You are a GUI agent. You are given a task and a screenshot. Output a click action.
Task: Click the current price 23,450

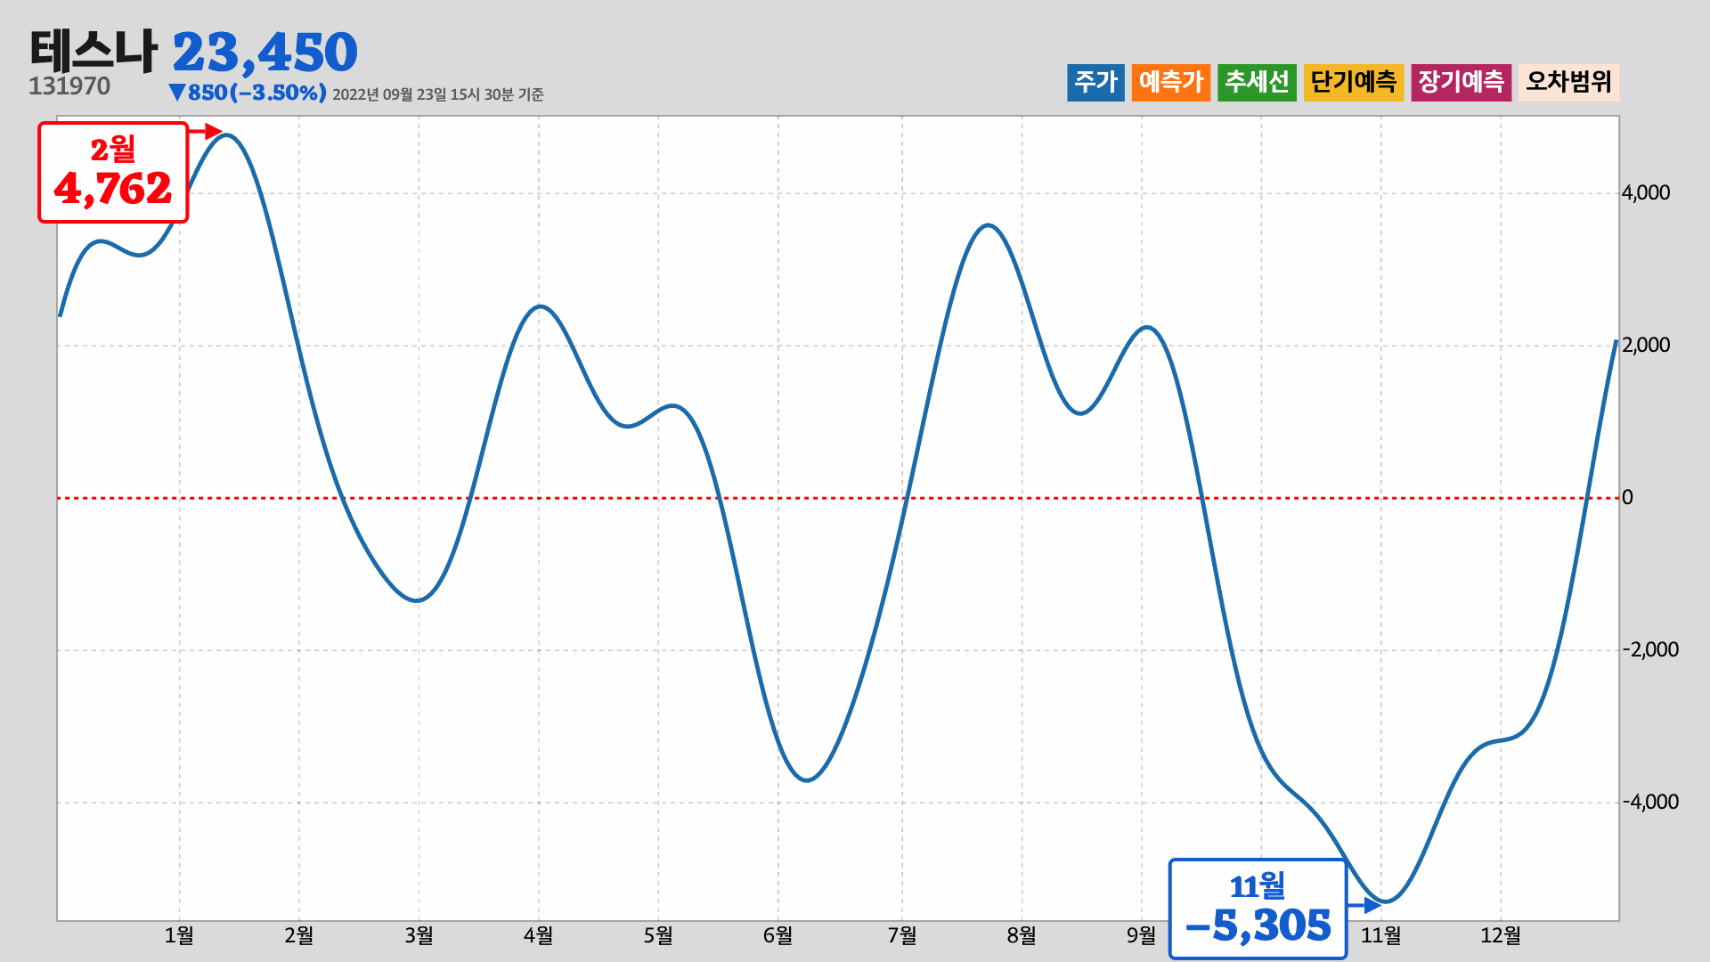click(265, 52)
